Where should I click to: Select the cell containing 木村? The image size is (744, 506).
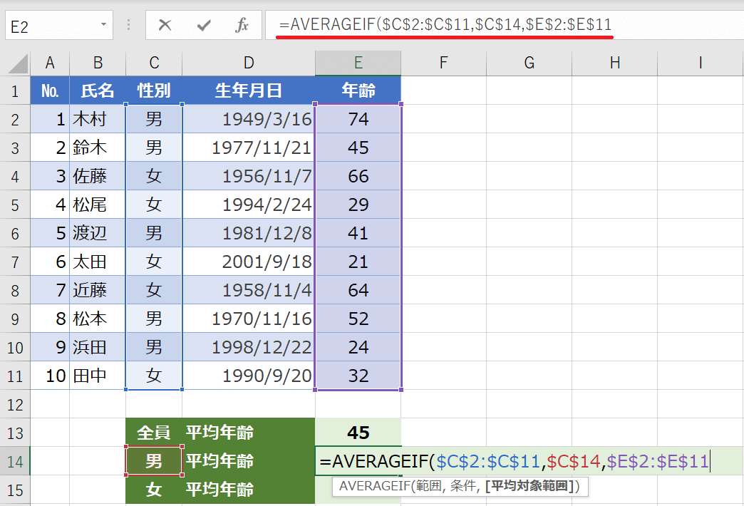pyautogui.click(x=97, y=119)
